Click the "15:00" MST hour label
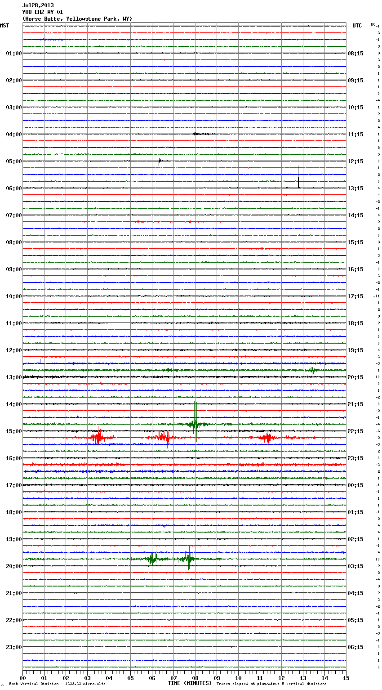 (14, 431)
